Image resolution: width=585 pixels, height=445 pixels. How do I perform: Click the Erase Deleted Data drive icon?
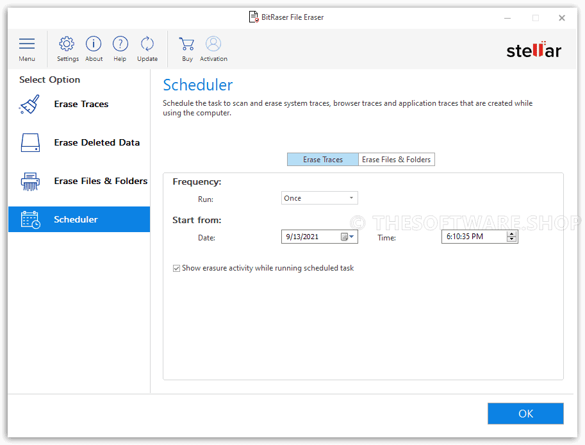[x=30, y=142]
